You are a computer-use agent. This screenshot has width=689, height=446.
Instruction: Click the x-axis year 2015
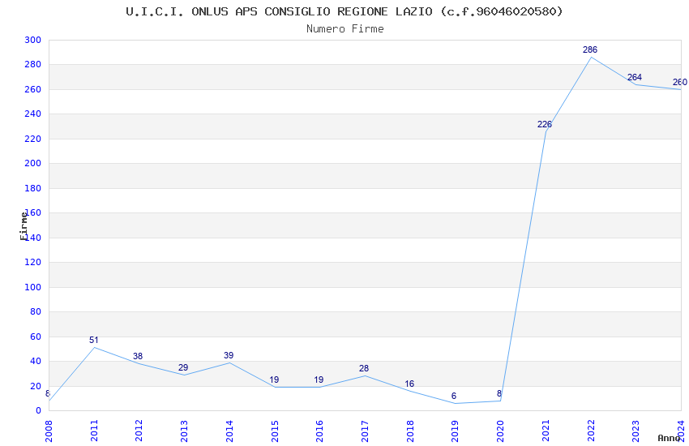[275, 431]
